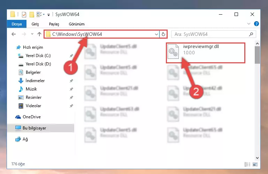The height and width of the screenshot is (174, 268).
Task: Open Yerel Disk (C:) in sidebar
Action: (x=35, y=56)
